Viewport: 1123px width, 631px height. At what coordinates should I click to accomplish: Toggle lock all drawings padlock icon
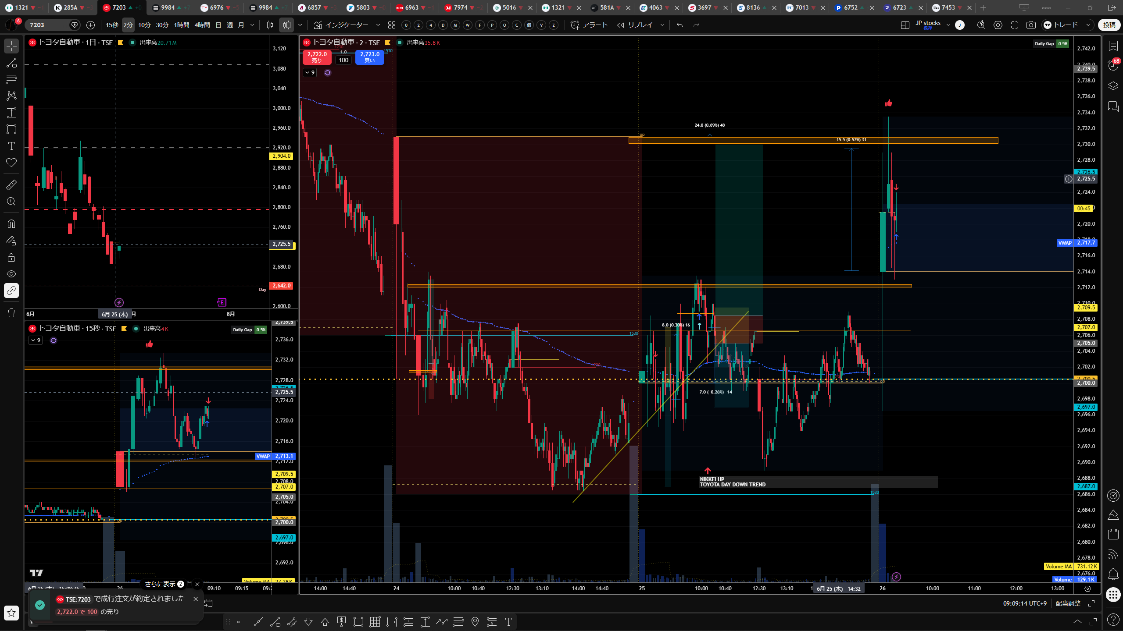(x=11, y=257)
